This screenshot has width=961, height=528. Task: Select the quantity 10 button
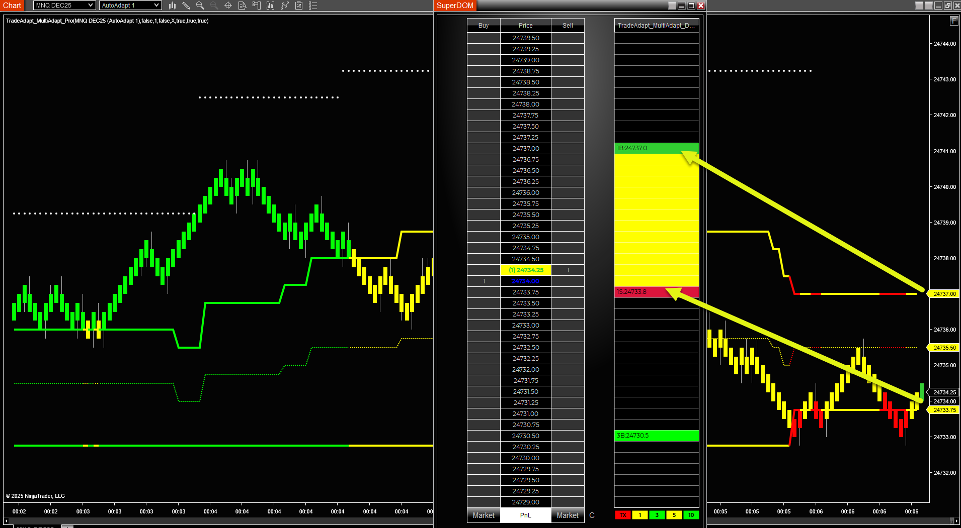691,515
